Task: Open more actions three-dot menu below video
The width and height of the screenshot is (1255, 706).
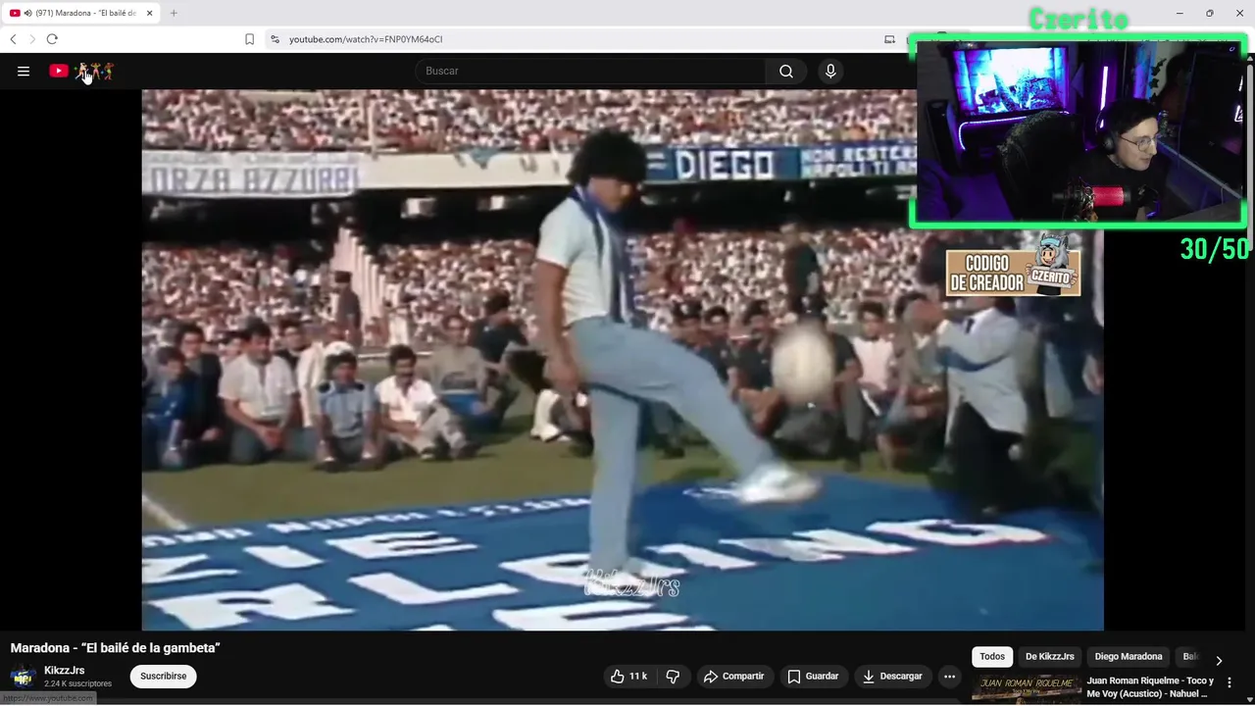Action: [x=949, y=677]
